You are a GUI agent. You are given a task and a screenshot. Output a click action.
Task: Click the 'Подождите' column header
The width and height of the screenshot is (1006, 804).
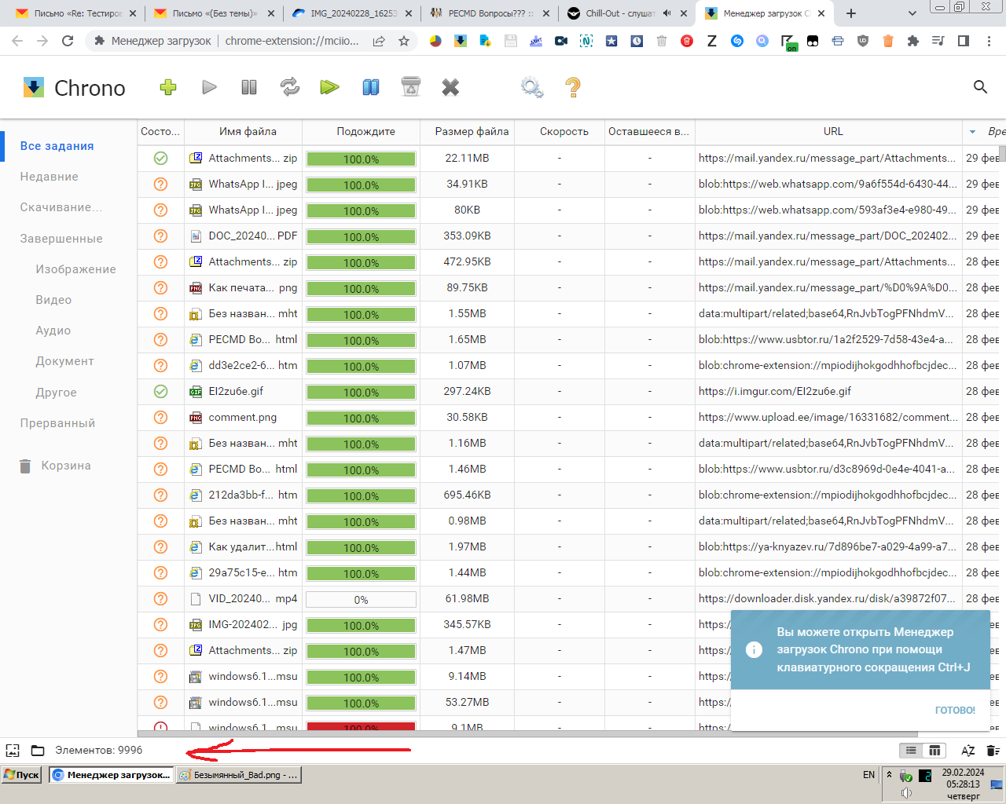(x=365, y=132)
